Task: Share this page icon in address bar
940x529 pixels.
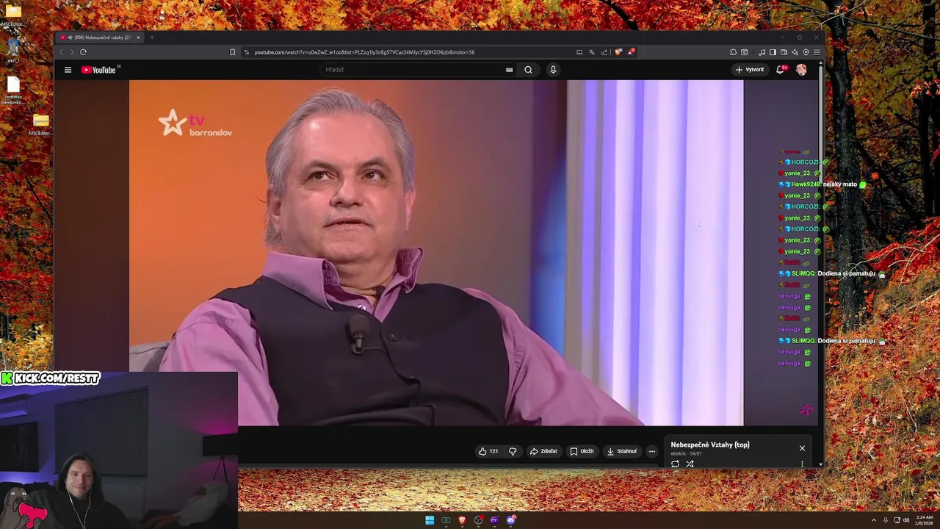Action: tap(604, 52)
